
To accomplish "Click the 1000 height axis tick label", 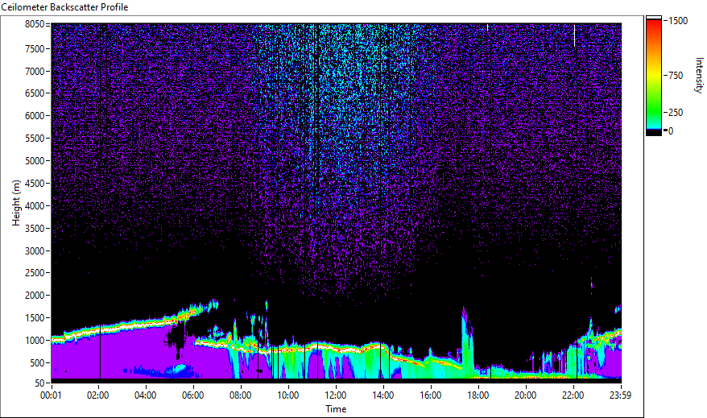I will pos(35,341).
